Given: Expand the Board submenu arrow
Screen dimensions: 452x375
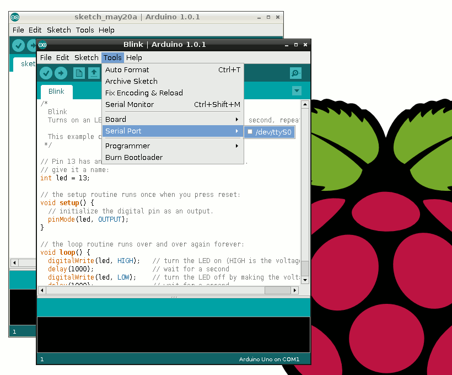Looking at the screenshot, I should coord(236,120).
